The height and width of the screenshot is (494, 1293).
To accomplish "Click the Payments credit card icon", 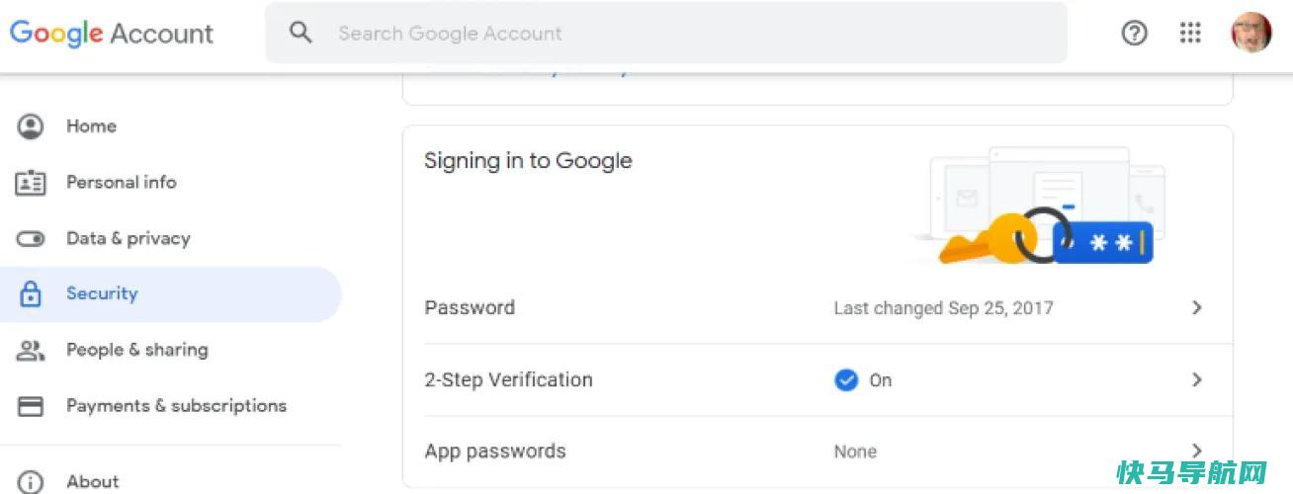I will point(31,406).
